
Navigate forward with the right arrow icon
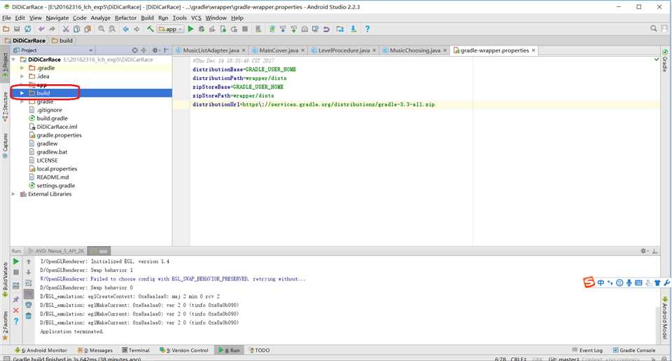136,29
